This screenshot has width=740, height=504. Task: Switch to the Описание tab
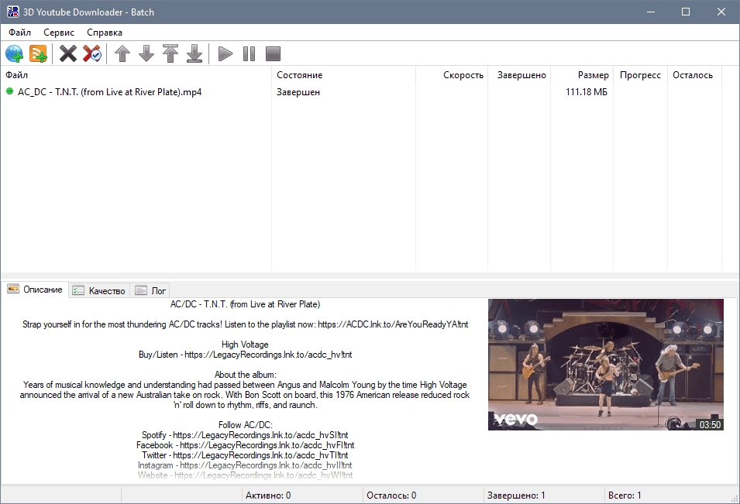[36, 290]
